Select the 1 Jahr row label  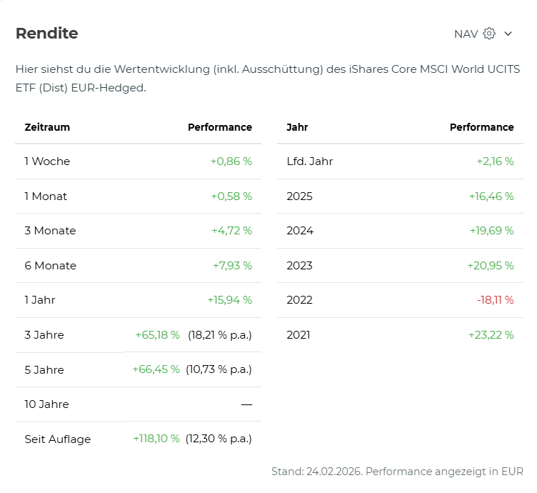40,300
